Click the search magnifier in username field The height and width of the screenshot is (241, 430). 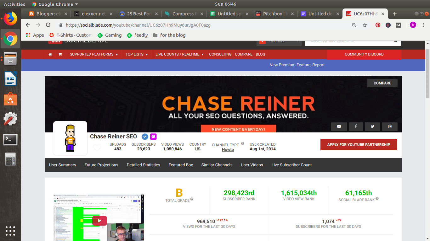[x=395, y=41]
